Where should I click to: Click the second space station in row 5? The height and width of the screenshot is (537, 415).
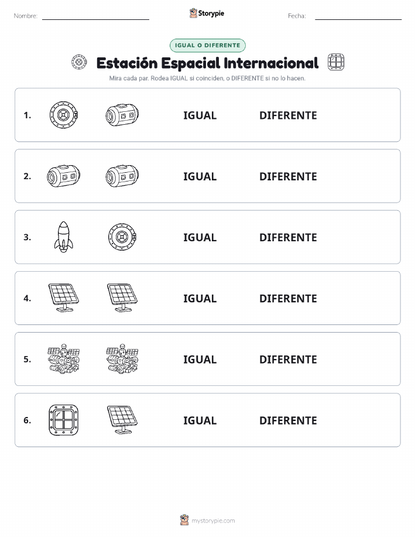[122, 358]
